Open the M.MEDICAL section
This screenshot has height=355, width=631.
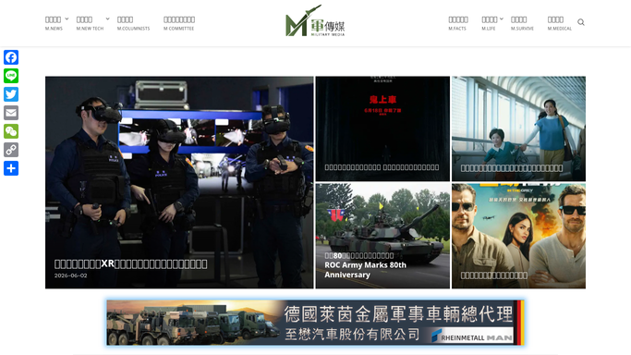coord(559,23)
